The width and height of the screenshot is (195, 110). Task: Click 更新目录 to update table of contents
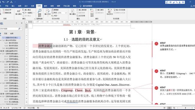[7, 13]
